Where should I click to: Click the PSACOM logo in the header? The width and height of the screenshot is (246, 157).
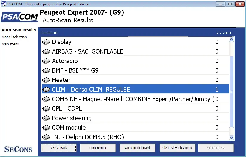tap(20, 17)
